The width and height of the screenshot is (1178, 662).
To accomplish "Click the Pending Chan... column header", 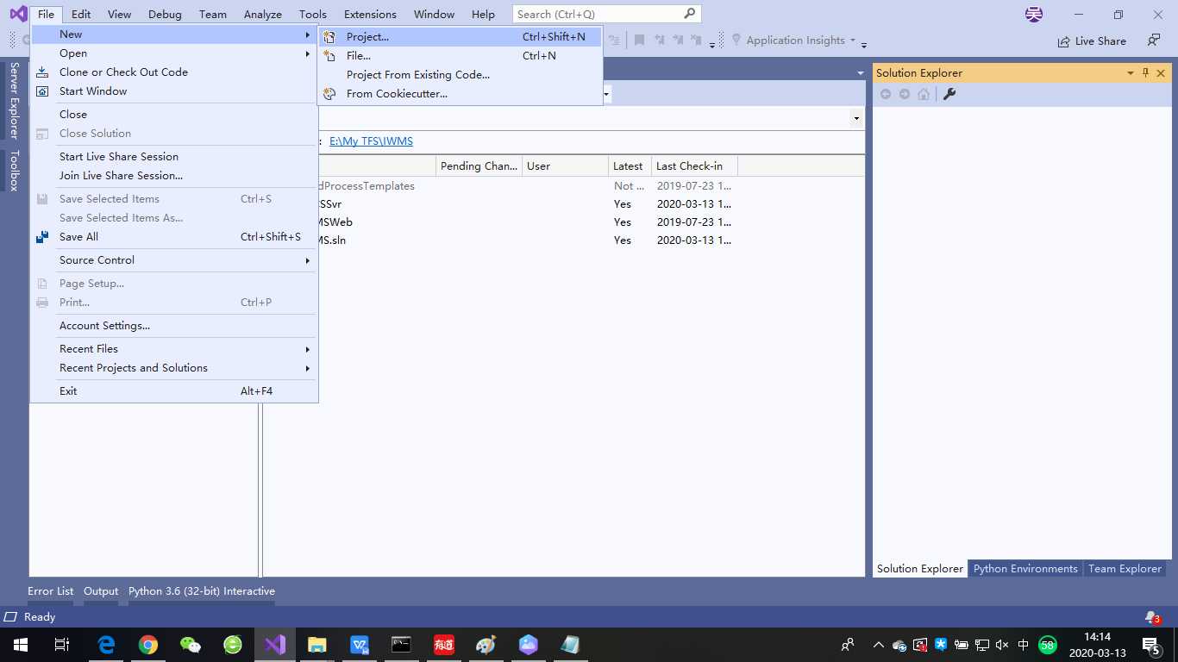I will (479, 166).
